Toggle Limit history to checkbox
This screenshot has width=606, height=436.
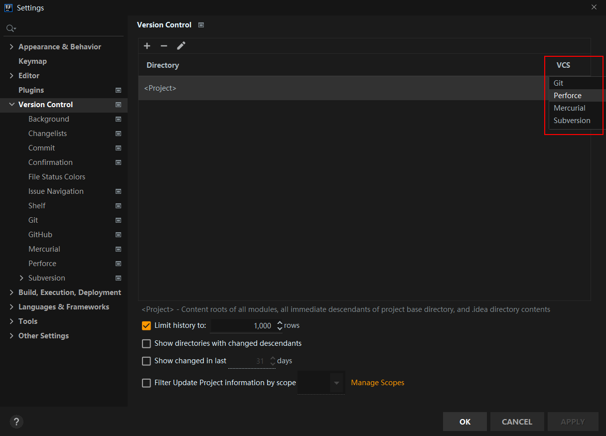(147, 325)
